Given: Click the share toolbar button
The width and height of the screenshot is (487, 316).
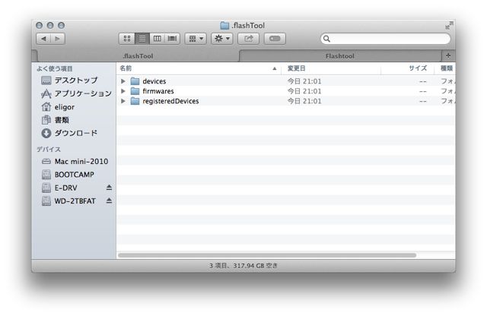Looking at the screenshot, I should tap(249, 39).
